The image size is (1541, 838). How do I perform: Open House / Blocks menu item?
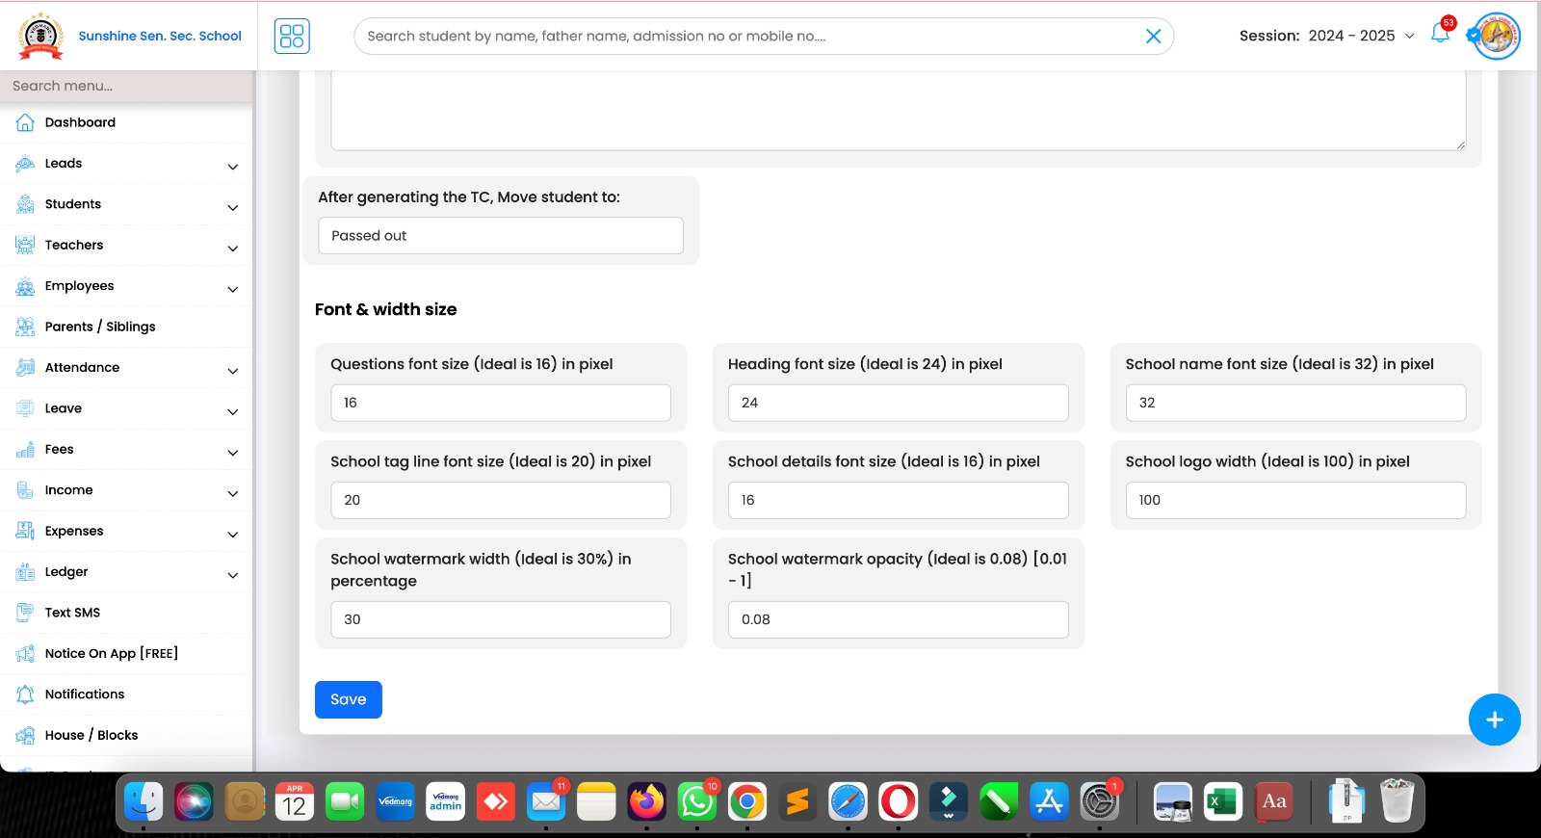(126, 735)
